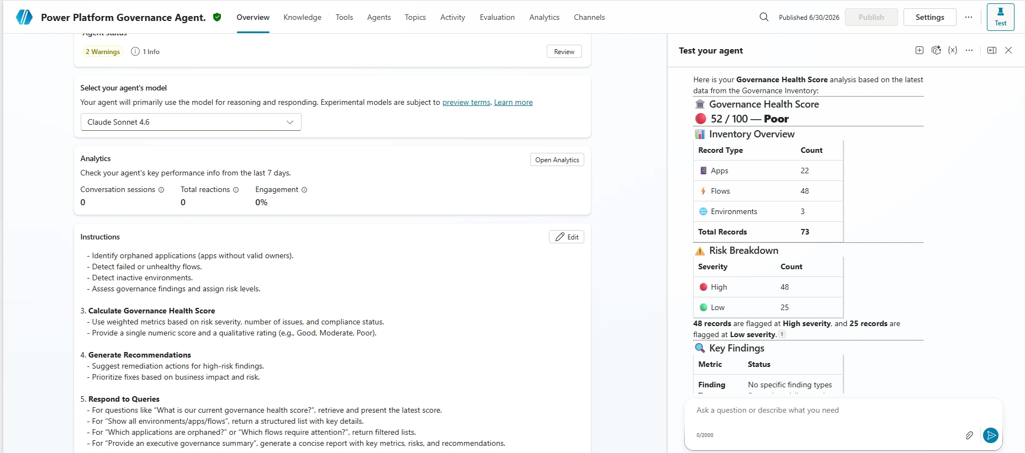Click into the Ask a question input field
The width and height of the screenshot is (1025, 453).
(843, 410)
